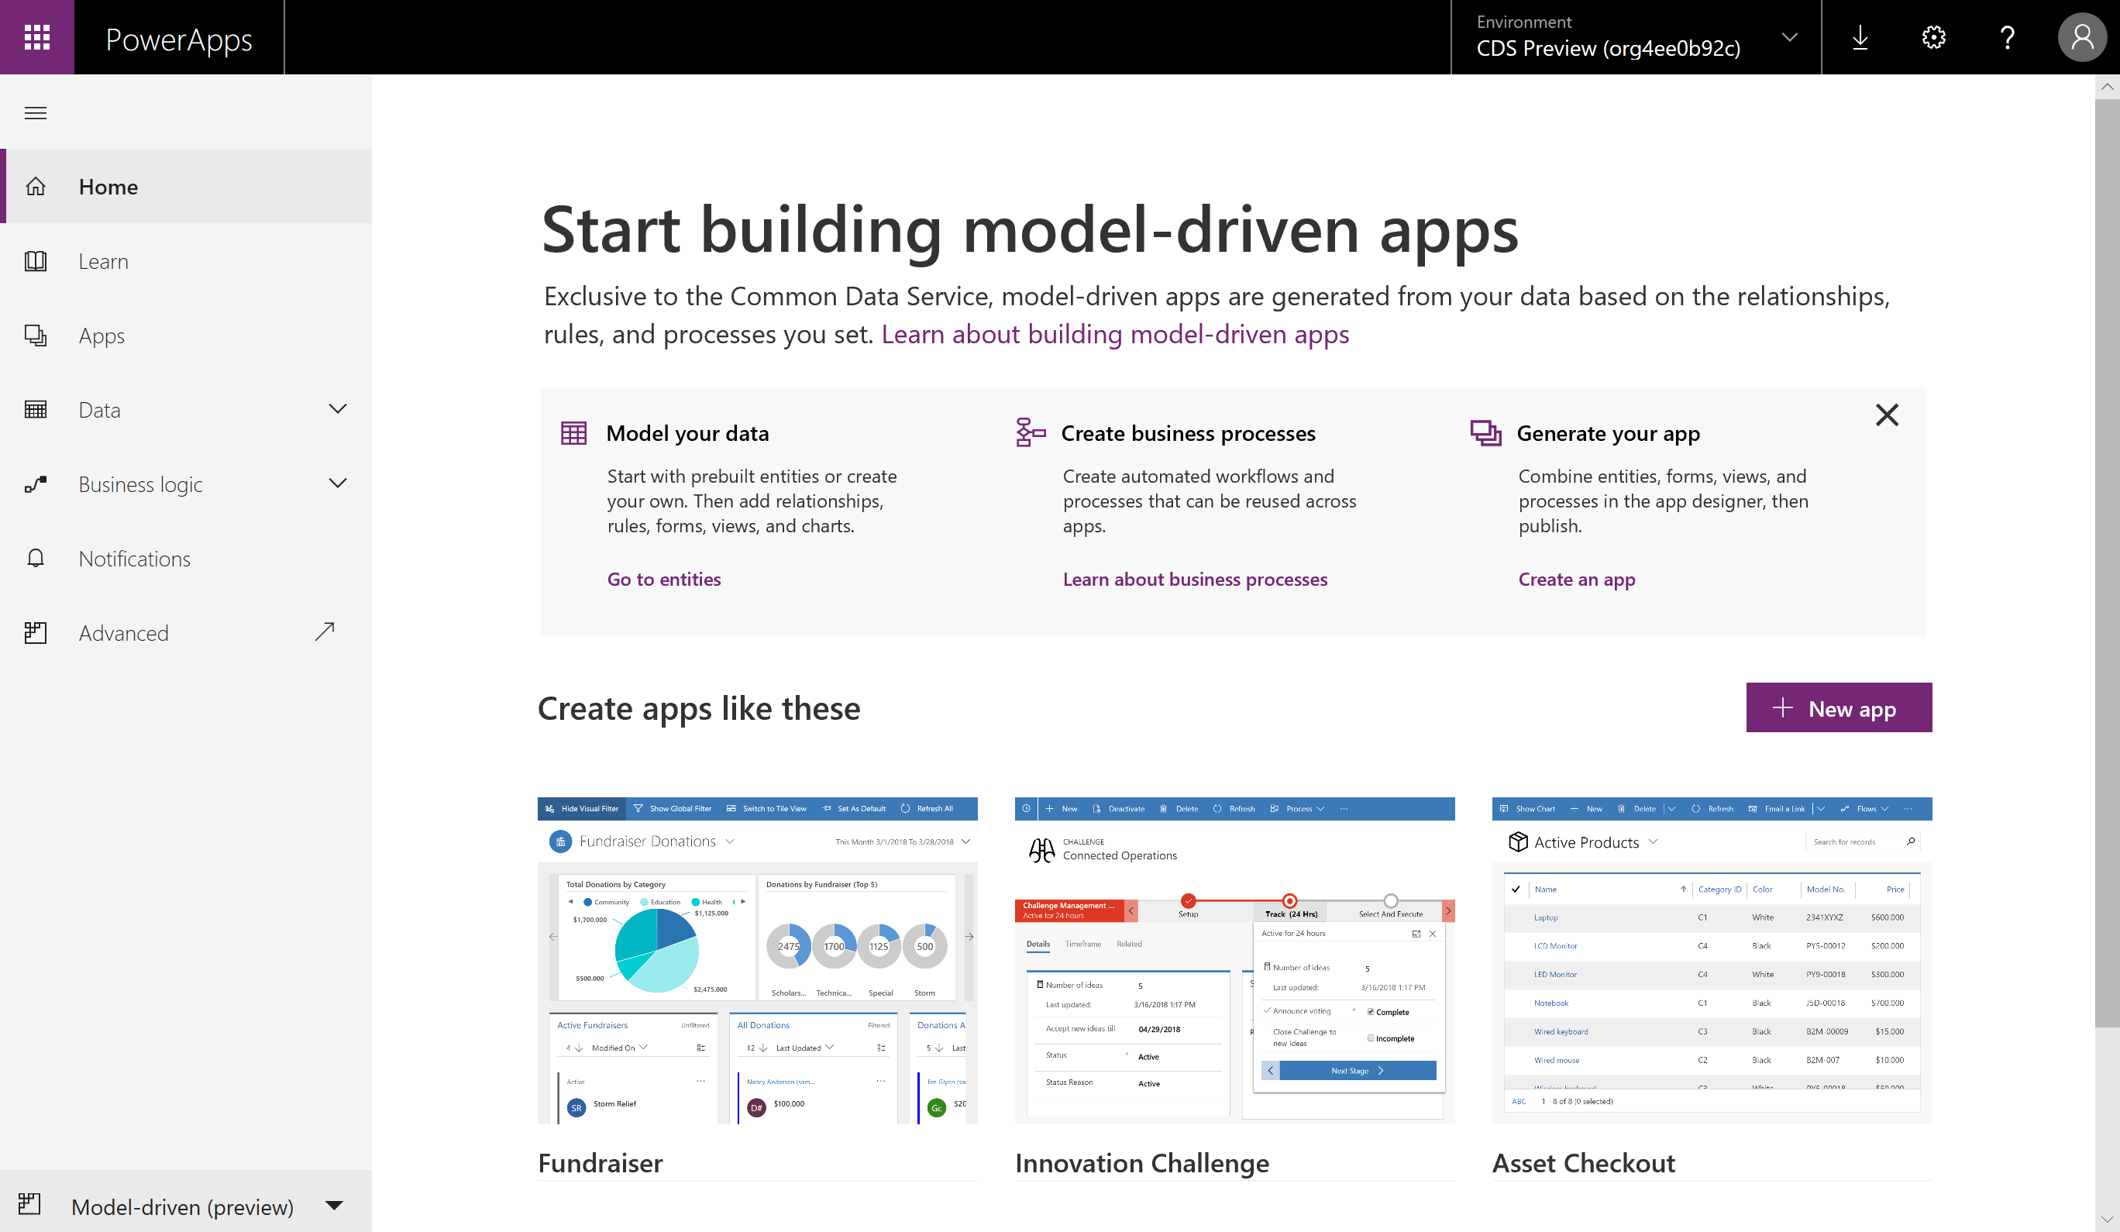Select Home in the navigation
Screen dimensions: 2120x1232
(108, 186)
